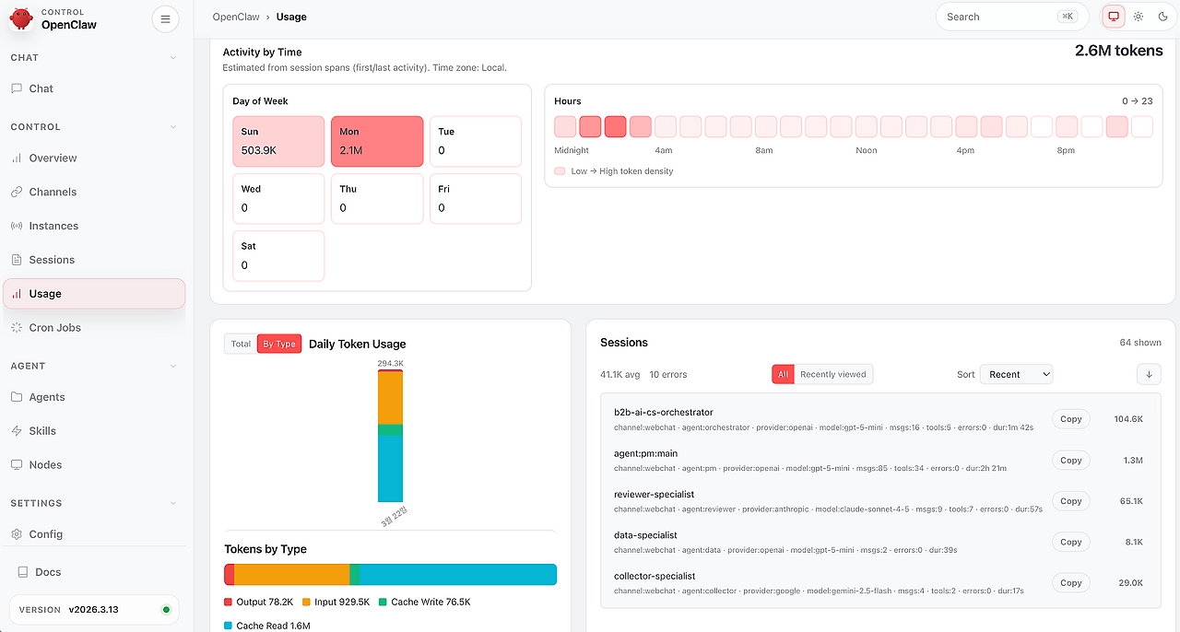Select the Midnight hour cell
The width and height of the screenshot is (1180, 632).
pyautogui.click(x=565, y=126)
